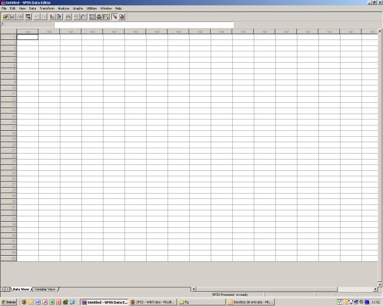383x306 pixels.
Task: Click the Use Sets toolbar icon
Action: (122, 17)
